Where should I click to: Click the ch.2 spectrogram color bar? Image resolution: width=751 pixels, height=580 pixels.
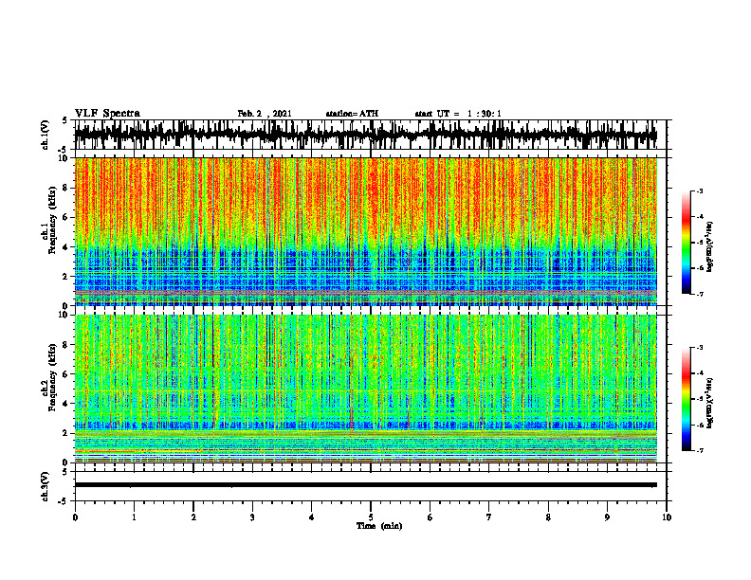pos(687,399)
